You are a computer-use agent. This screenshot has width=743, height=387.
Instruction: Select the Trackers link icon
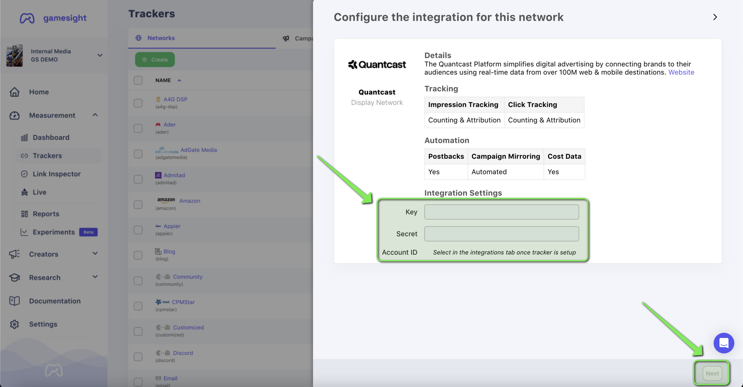coord(25,156)
